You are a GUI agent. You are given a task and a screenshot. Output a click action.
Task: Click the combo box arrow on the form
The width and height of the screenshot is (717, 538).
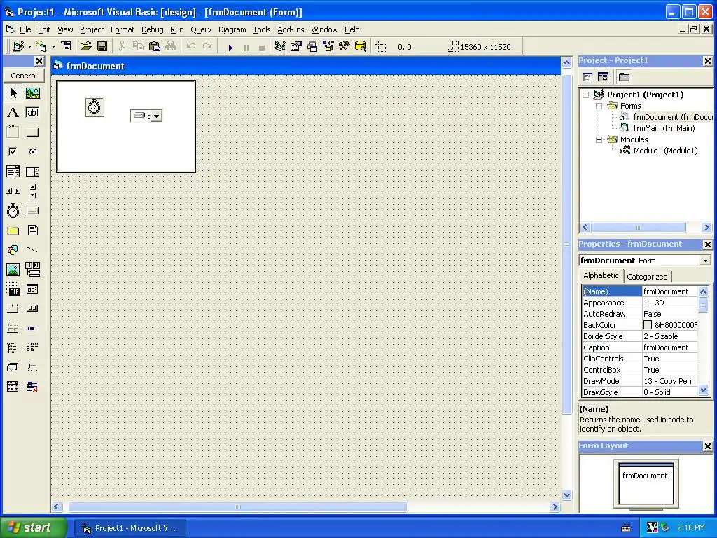point(156,116)
